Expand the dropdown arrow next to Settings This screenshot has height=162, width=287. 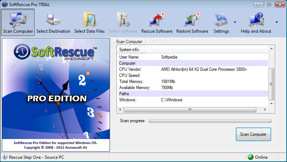(235, 22)
